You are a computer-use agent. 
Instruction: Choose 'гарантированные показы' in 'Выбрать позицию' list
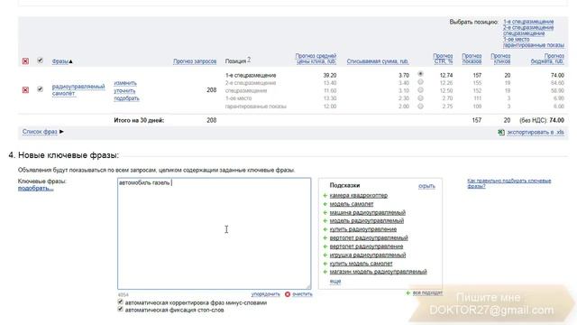(x=534, y=45)
